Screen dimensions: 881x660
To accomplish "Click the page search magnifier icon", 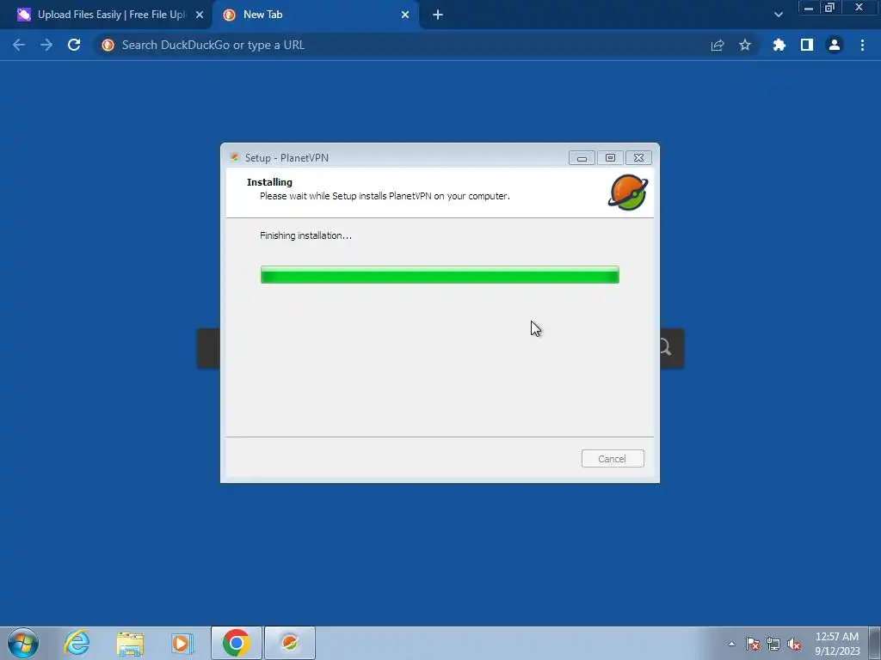I will click(x=665, y=347).
